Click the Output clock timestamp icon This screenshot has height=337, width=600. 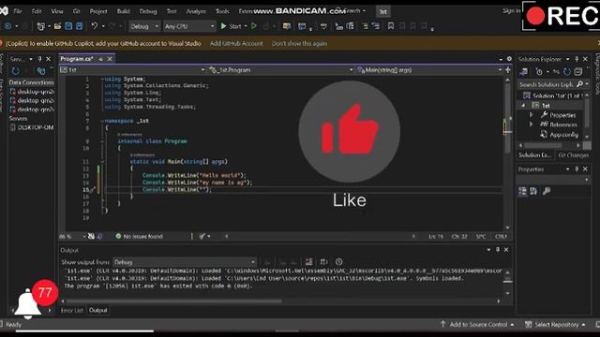(338, 262)
